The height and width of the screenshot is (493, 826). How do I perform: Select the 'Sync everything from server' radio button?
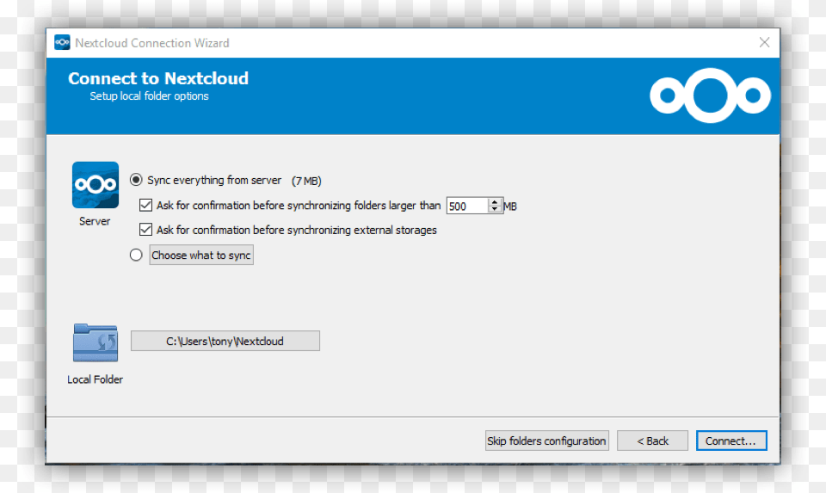point(136,181)
